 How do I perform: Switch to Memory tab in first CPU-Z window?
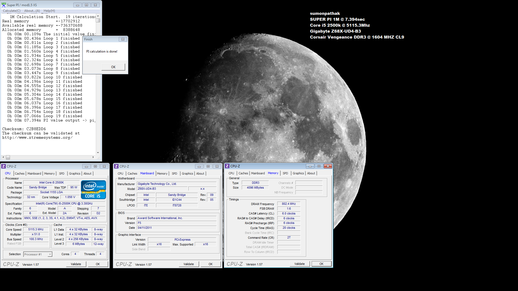click(49, 174)
